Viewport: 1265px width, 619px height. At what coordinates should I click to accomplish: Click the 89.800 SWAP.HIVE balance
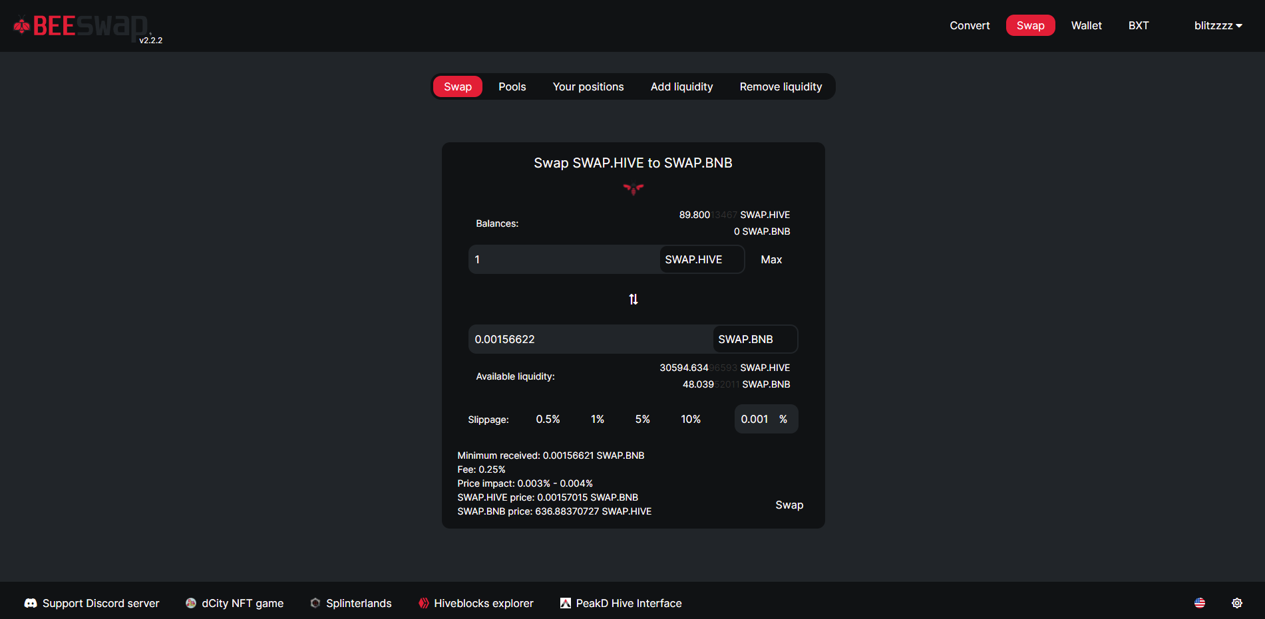click(735, 215)
